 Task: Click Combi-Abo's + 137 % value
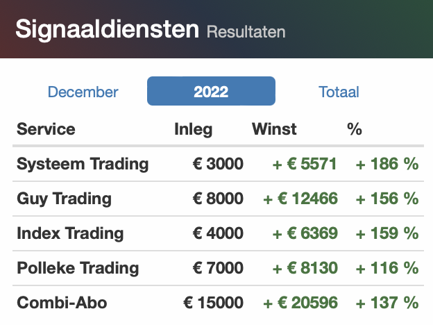coord(387,303)
